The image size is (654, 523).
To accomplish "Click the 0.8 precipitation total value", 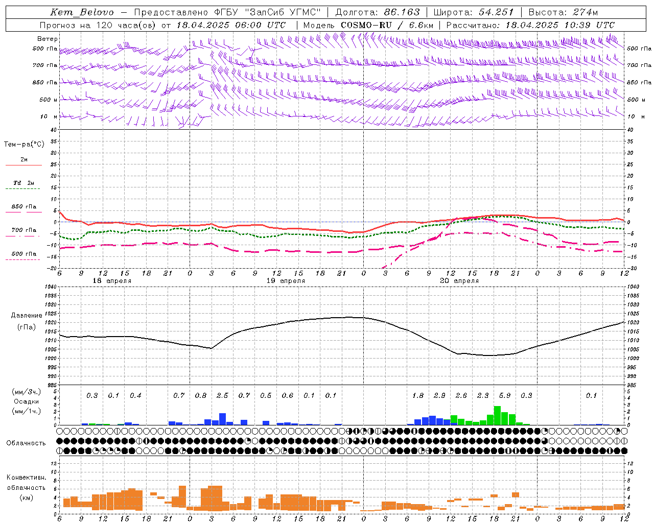I will pos(201,396).
